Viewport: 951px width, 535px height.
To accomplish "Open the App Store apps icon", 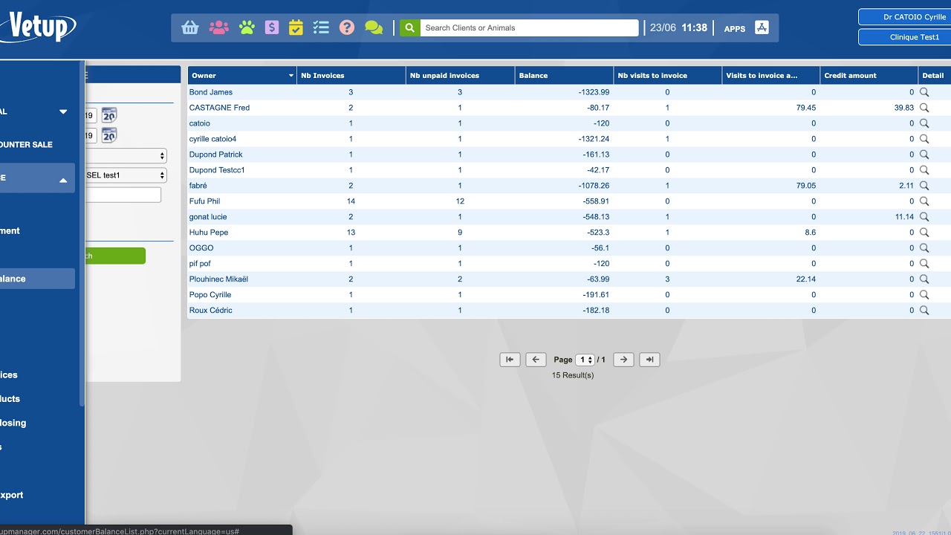I will click(762, 27).
